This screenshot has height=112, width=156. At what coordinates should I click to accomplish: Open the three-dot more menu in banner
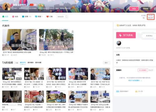(x=154, y=9)
